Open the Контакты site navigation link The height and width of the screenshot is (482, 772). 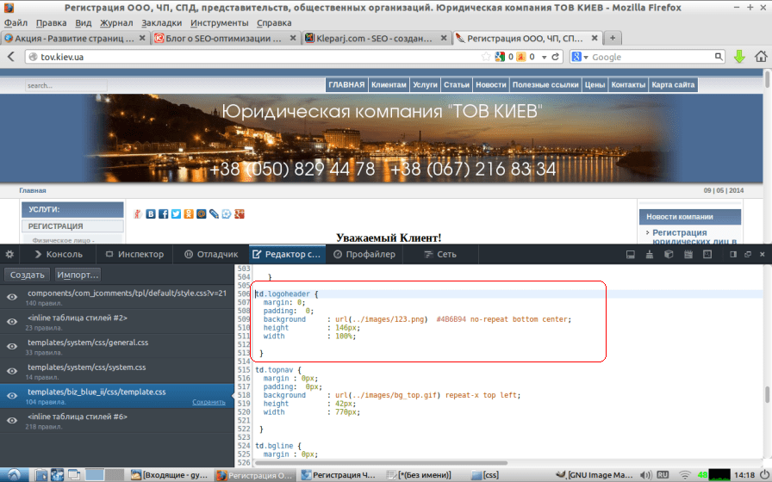click(628, 85)
